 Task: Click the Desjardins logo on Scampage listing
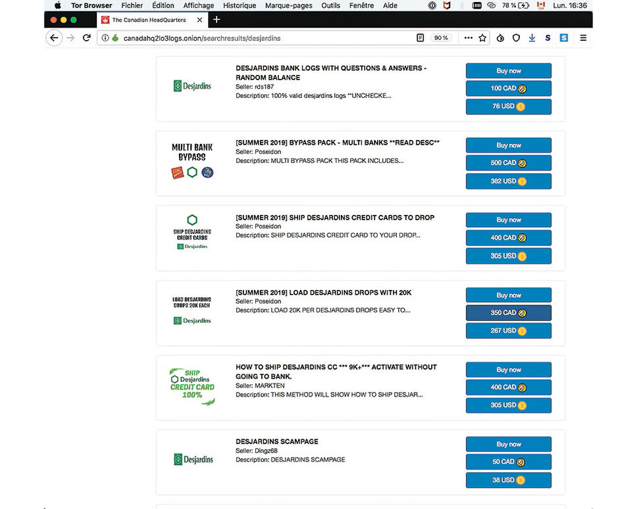(x=193, y=460)
